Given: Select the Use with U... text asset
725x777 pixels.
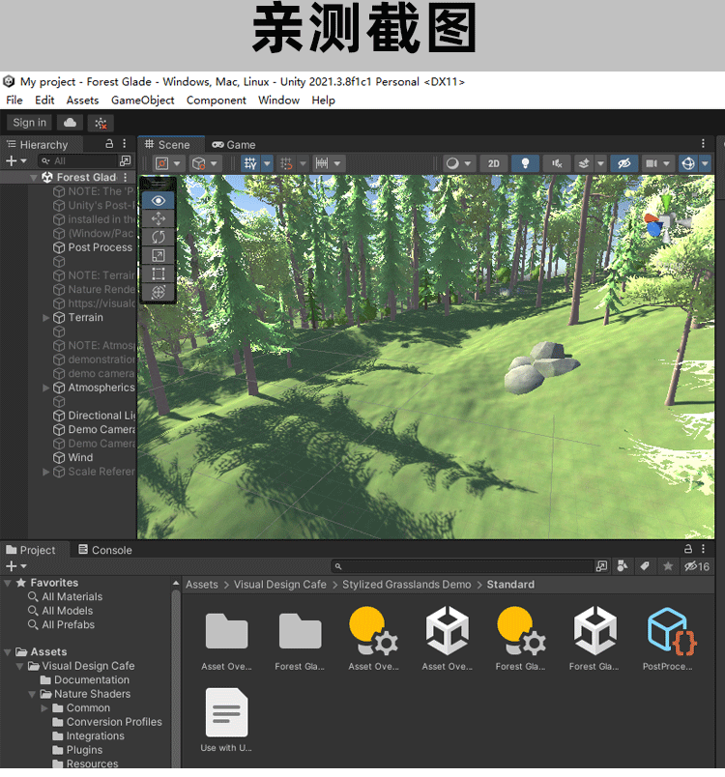Looking at the screenshot, I should pos(226,720).
